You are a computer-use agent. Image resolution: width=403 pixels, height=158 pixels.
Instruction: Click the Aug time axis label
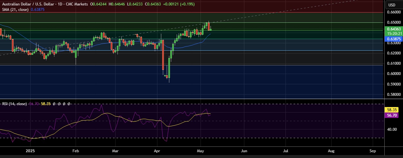click(331, 150)
